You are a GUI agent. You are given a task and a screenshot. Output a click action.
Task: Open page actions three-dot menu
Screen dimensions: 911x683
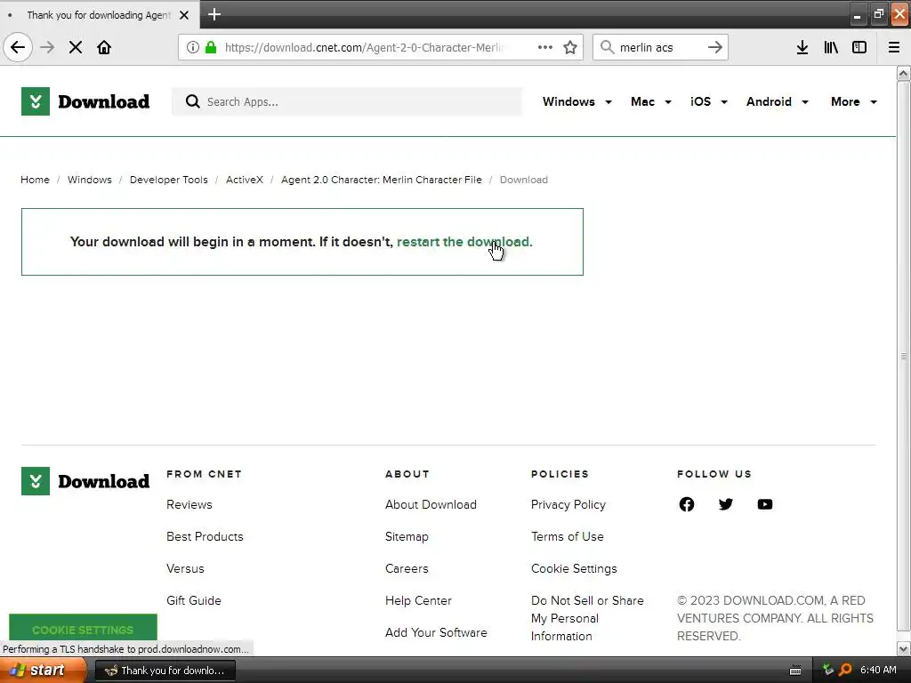(x=545, y=47)
